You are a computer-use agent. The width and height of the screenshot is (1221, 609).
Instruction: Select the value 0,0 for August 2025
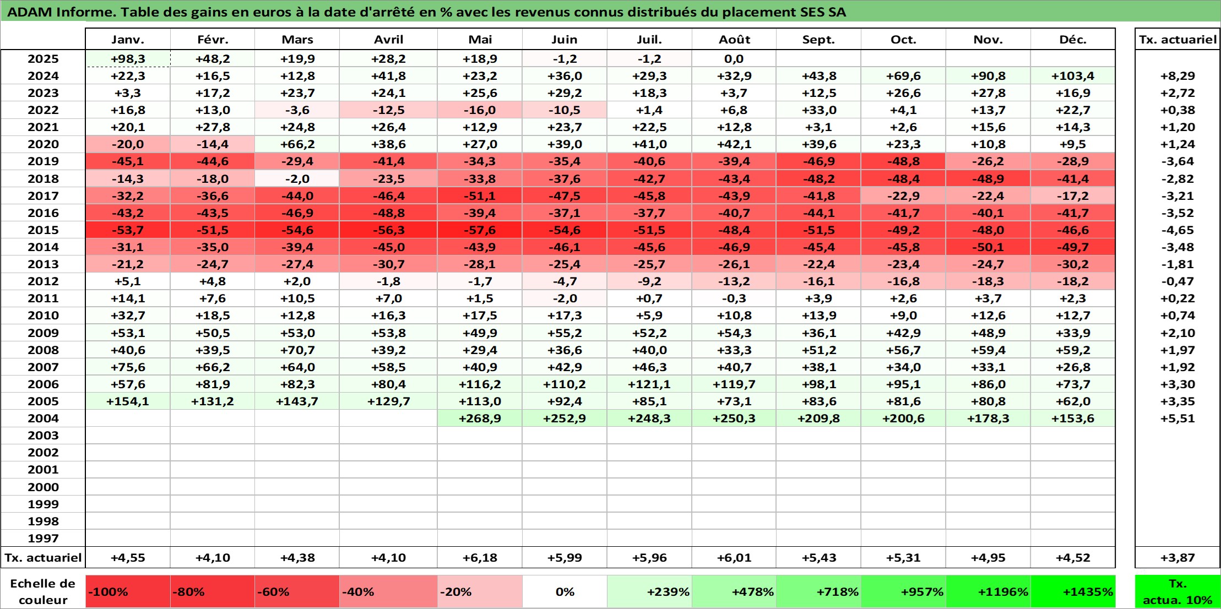pyautogui.click(x=734, y=58)
